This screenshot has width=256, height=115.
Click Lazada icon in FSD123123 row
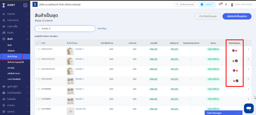pyautogui.click(x=233, y=50)
